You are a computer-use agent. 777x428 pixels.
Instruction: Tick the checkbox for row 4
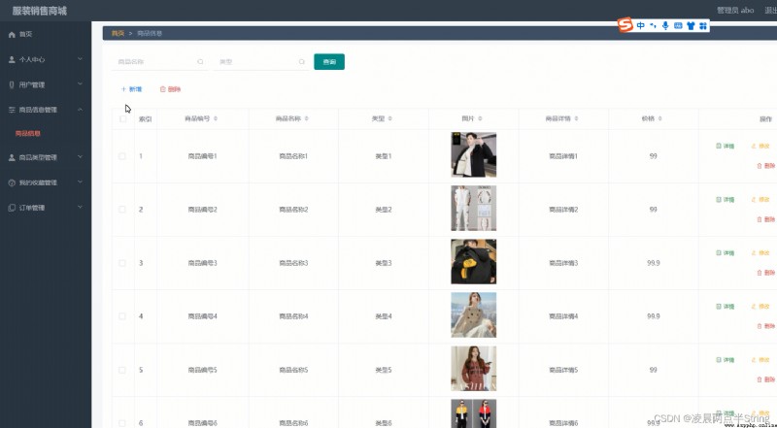pyautogui.click(x=122, y=316)
